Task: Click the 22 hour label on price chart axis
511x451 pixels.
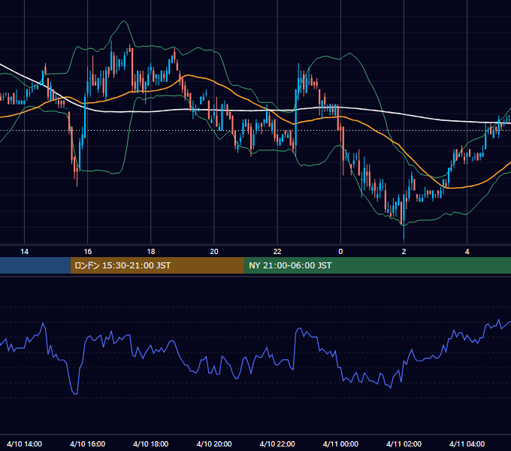Action: pyautogui.click(x=277, y=252)
